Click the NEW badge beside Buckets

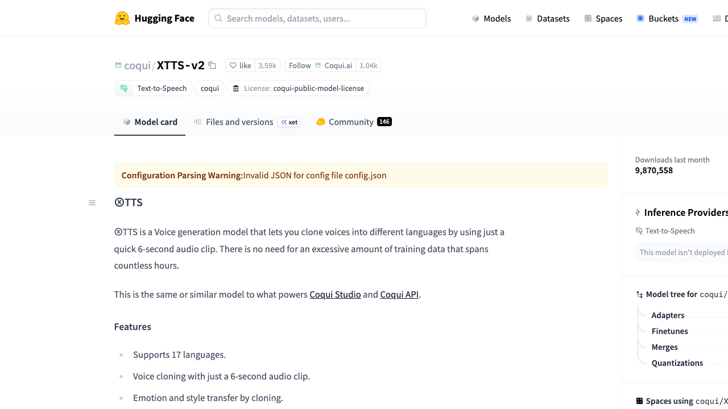690,19
